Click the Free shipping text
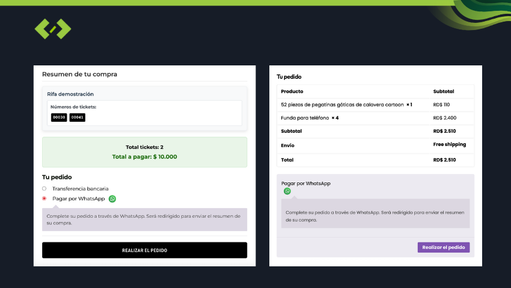The width and height of the screenshot is (511, 288). pyautogui.click(x=449, y=145)
